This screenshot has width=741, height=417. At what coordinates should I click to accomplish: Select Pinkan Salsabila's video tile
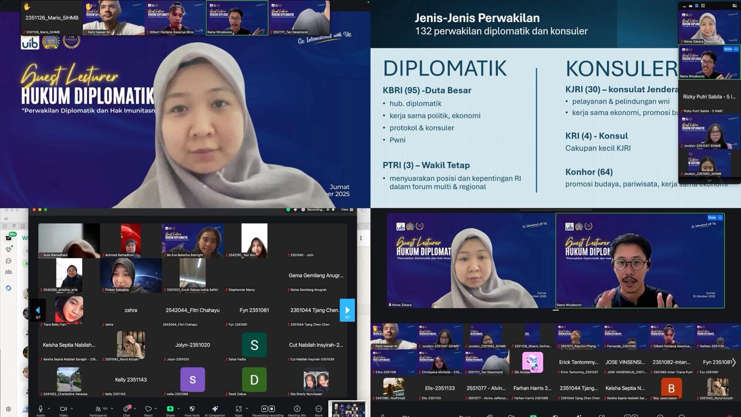click(x=131, y=275)
